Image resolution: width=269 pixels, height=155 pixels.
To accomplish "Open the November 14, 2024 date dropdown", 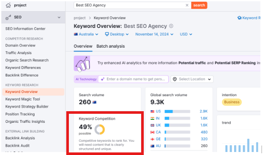I will click(154, 34).
